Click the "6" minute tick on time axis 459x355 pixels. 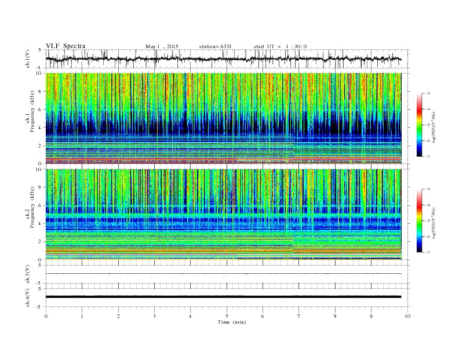click(x=263, y=316)
